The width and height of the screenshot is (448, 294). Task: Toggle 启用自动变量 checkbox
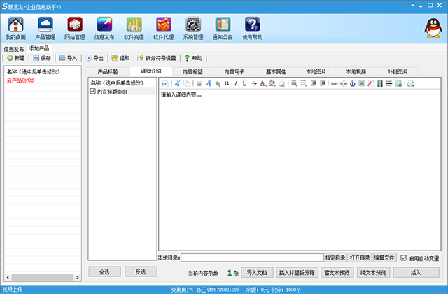click(403, 258)
